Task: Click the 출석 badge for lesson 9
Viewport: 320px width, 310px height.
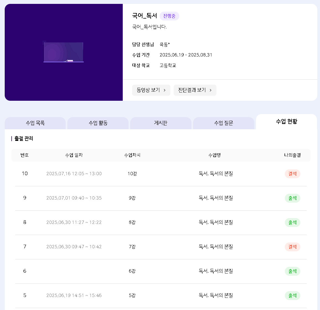Action: point(292,198)
